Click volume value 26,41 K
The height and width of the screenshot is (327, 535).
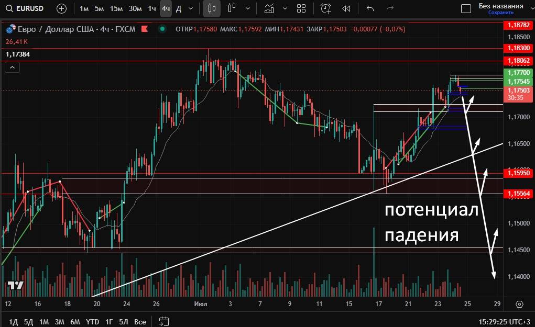pyautogui.click(x=17, y=41)
